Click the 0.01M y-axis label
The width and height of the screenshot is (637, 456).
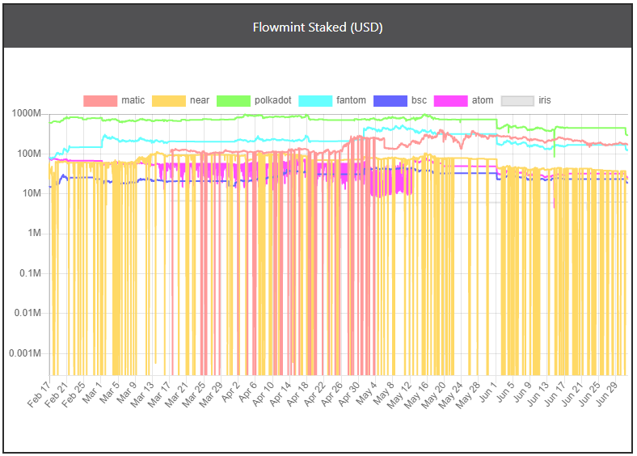coord(27,314)
